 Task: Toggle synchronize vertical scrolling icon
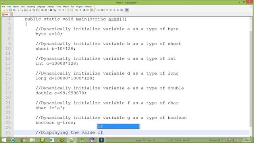[68, 10]
